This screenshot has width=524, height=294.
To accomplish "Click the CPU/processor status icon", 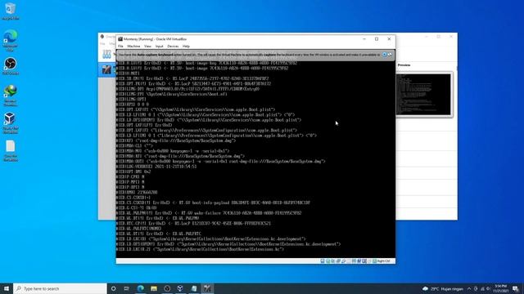I will point(364,261).
